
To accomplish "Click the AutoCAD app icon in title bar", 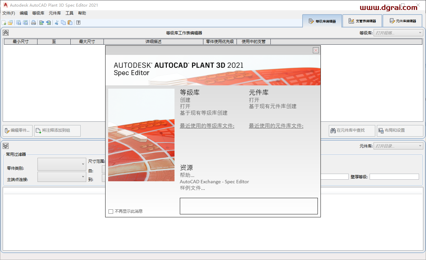I will (5, 5).
